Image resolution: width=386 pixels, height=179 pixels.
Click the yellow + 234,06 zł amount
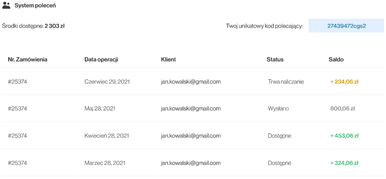[x=344, y=82]
